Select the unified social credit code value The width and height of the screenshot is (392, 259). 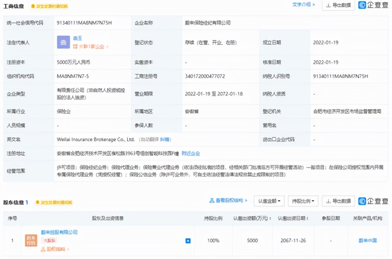(84, 23)
